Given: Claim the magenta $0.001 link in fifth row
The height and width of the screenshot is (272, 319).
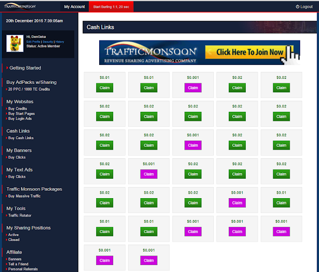Looking at the screenshot, I should tap(237, 203).
